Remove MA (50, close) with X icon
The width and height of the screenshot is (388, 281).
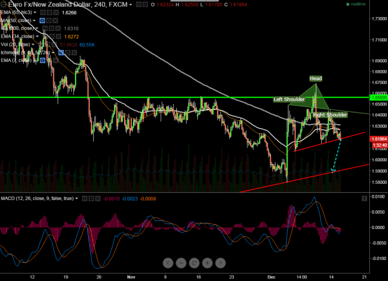coord(56,20)
